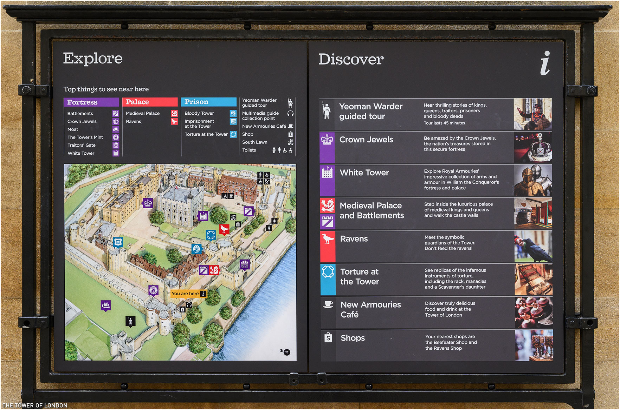620x410 pixels.
Task: Click the South Lawn legend icon
Action: (x=291, y=142)
